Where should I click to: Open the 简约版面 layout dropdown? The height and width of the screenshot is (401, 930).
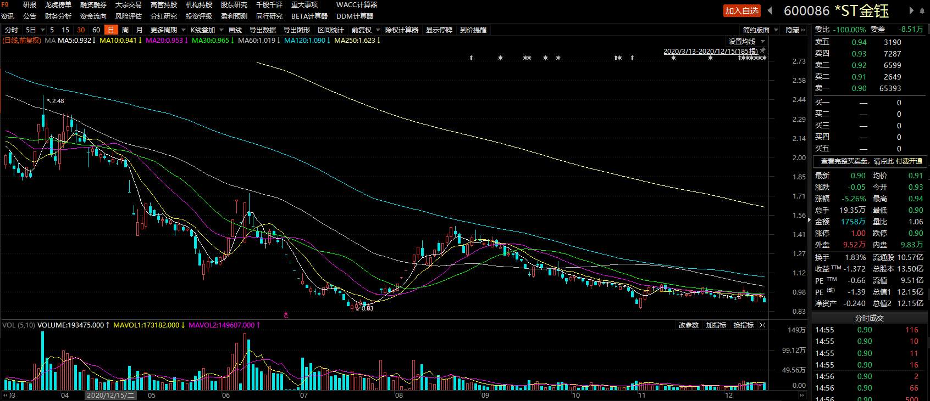(x=761, y=30)
